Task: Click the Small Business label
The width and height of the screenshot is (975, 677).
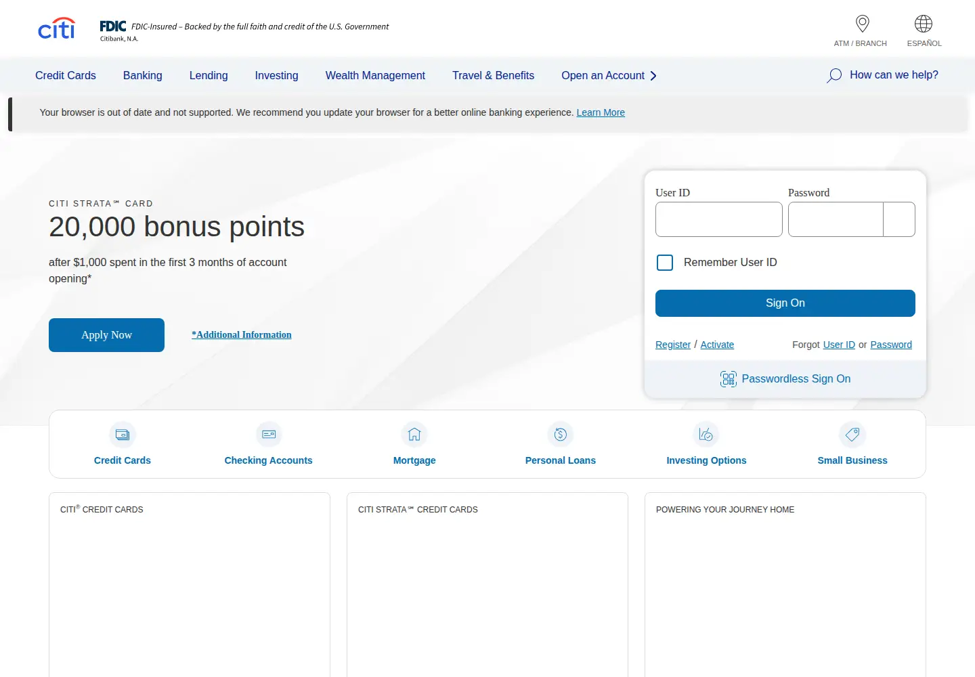Action: (852, 460)
